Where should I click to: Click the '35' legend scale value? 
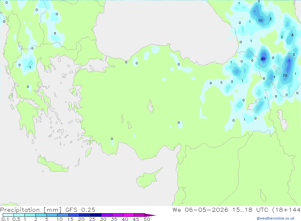114,219
